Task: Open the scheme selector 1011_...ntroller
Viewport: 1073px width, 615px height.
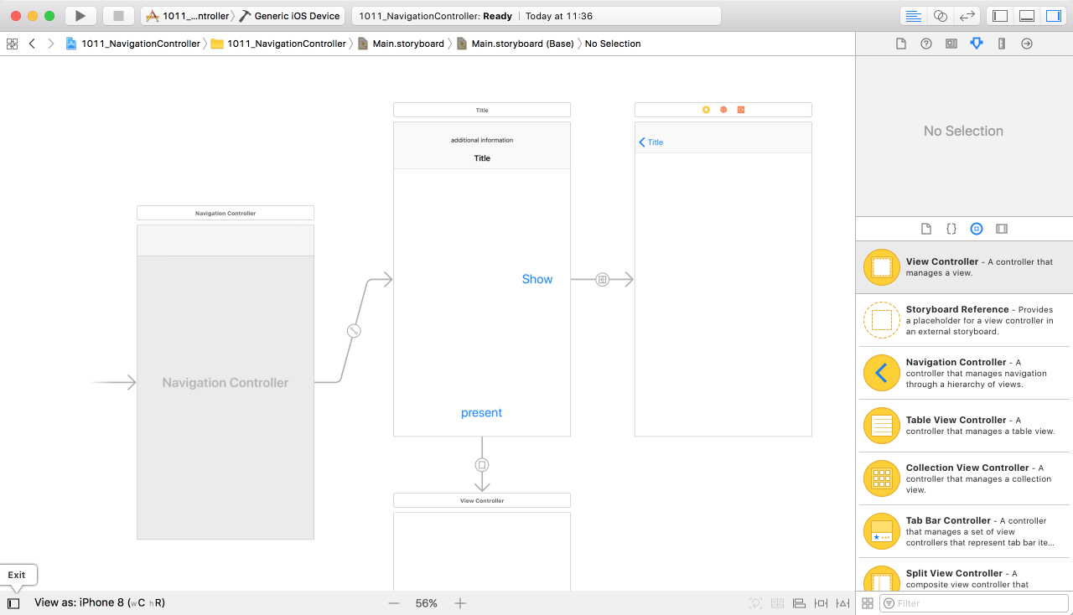Action: [x=189, y=16]
